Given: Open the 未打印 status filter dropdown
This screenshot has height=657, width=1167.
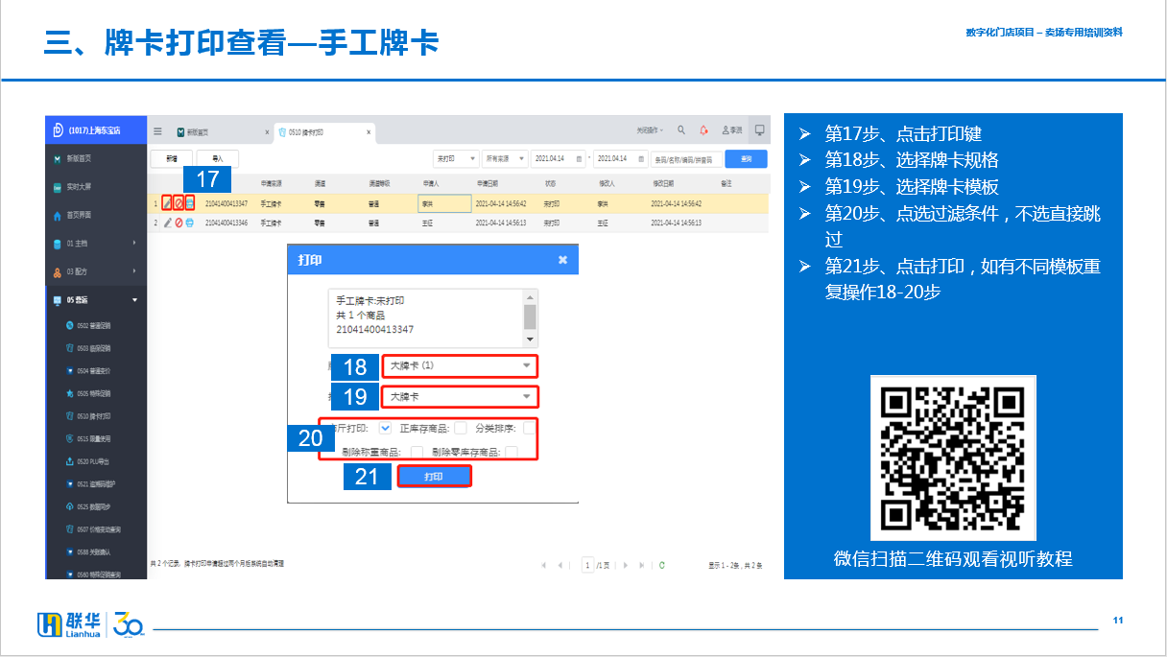Looking at the screenshot, I should [456, 158].
